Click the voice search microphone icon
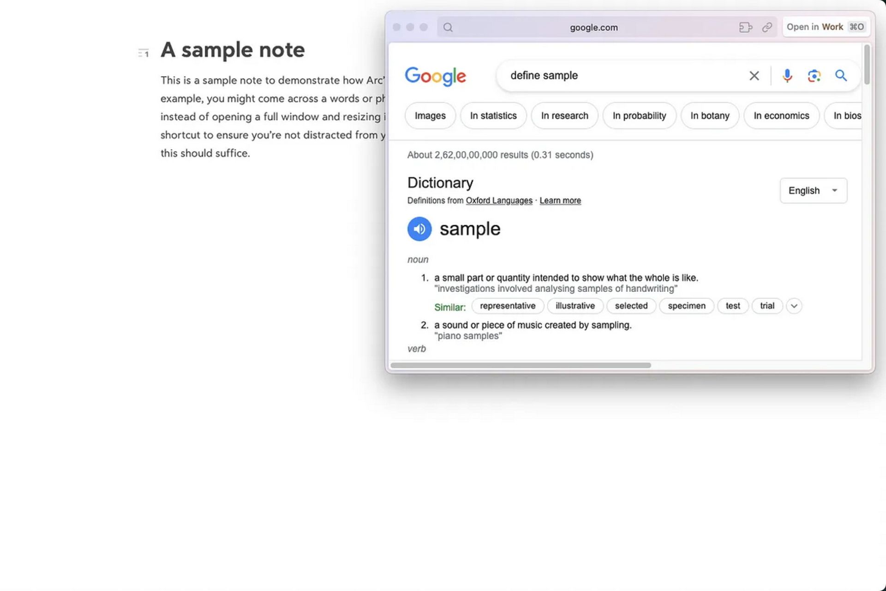Viewport: 886px width, 591px height. 786,75
